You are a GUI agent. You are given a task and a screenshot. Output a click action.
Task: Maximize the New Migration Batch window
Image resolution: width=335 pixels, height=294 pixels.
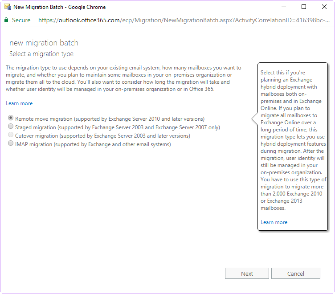pos(304,7)
